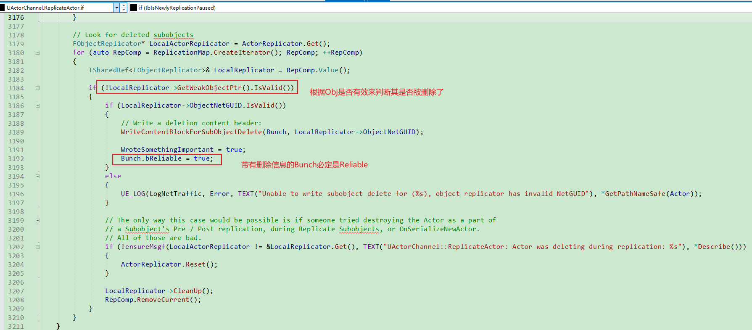The height and width of the screenshot is (330, 752).
Task: Collapse the else block at line 3194
Action: pos(37,177)
